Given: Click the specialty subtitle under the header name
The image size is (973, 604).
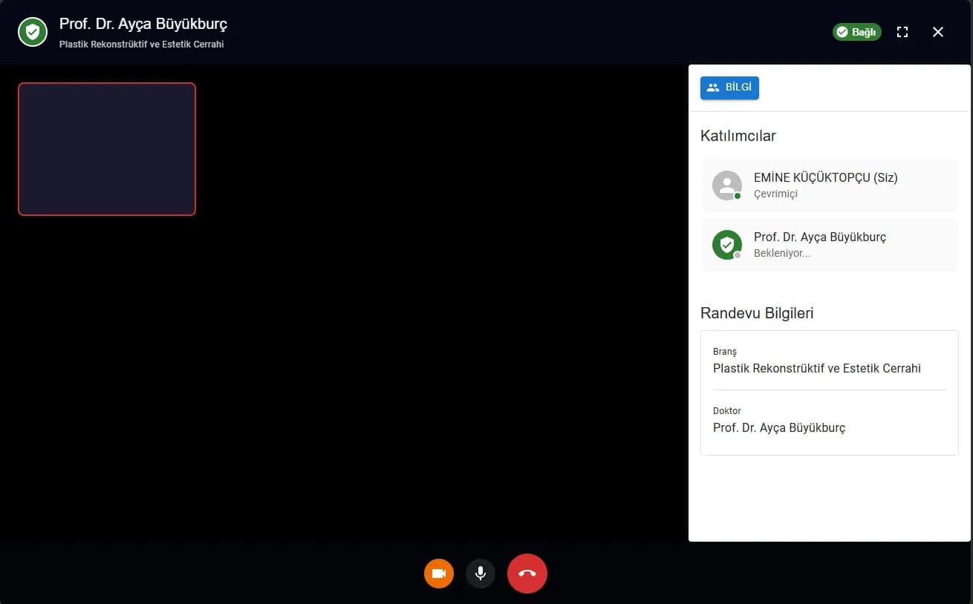Looking at the screenshot, I should click(142, 45).
